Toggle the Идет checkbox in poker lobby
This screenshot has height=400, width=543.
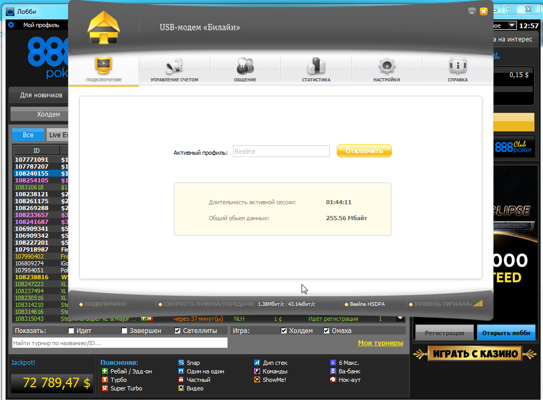click(x=71, y=331)
